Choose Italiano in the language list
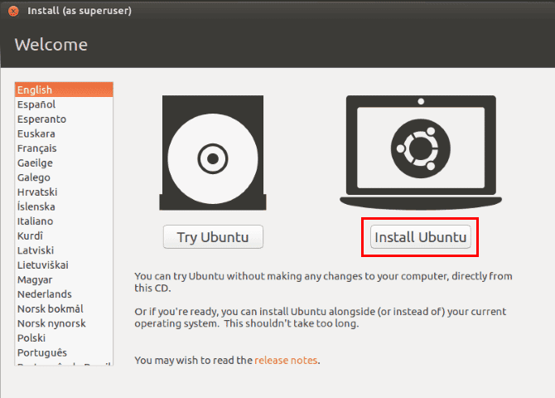This screenshot has height=398, width=555. click(x=64, y=221)
